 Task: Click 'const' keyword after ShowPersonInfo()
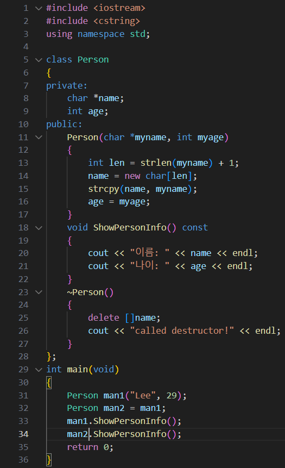[x=195, y=228]
